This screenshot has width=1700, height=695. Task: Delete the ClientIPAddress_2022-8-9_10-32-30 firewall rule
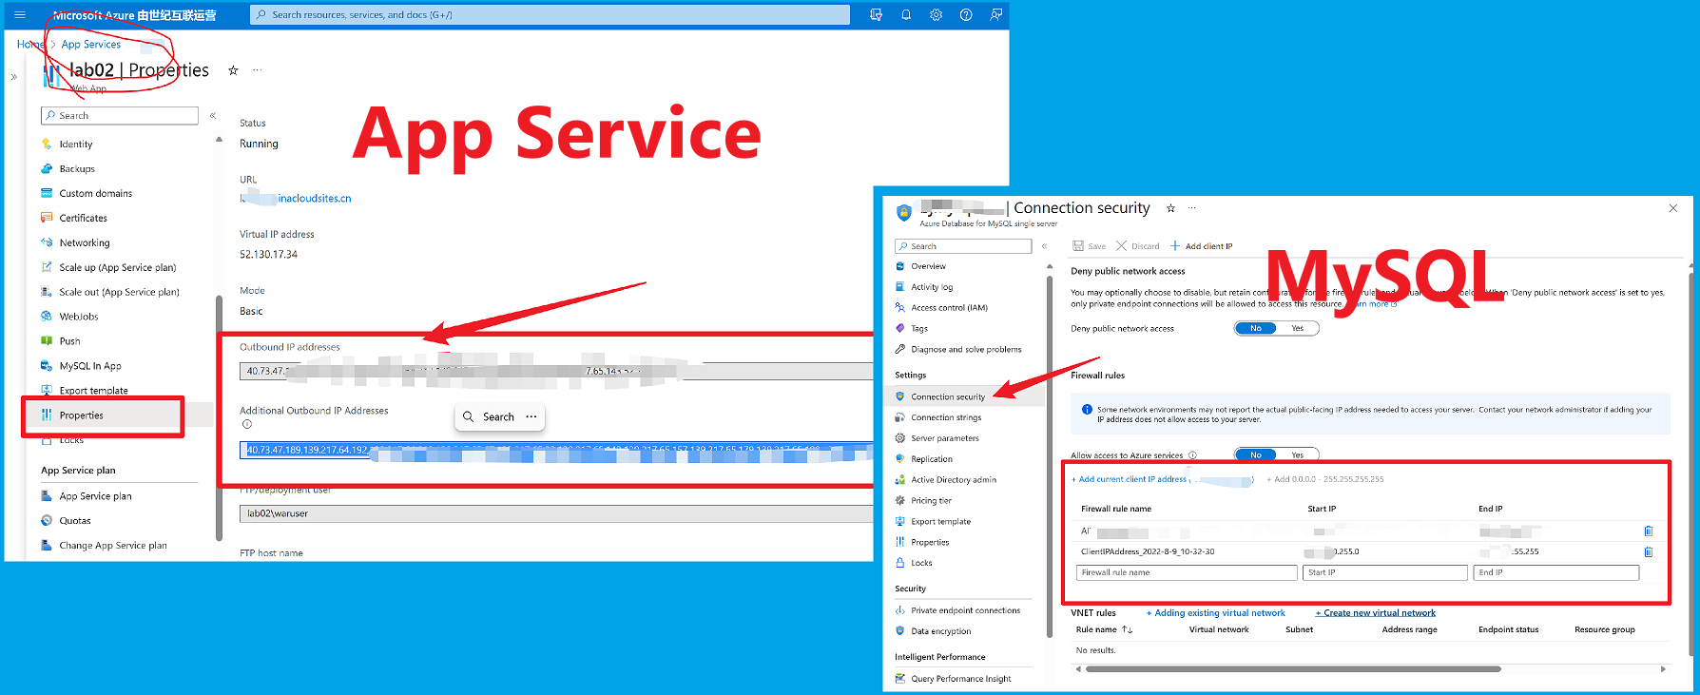[1648, 551]
